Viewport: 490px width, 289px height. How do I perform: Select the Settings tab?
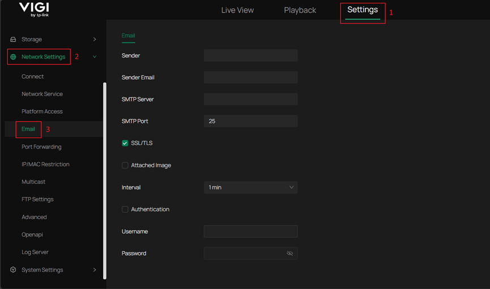(x=363, y=10)
